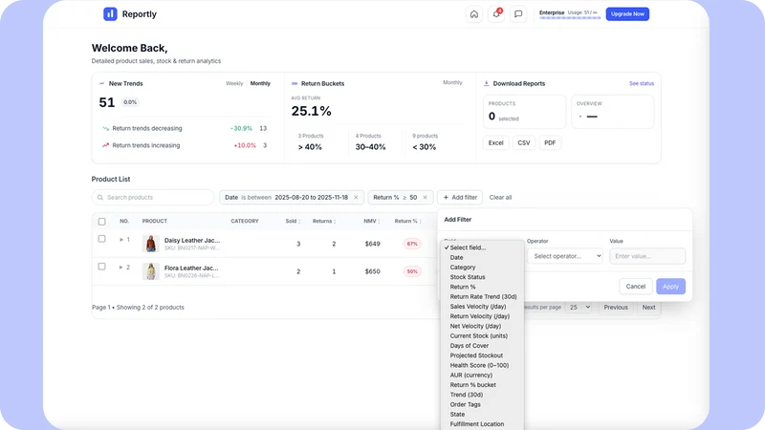The image size is (765, 430).
Task: Select Category field option
Action: point(482,268)
